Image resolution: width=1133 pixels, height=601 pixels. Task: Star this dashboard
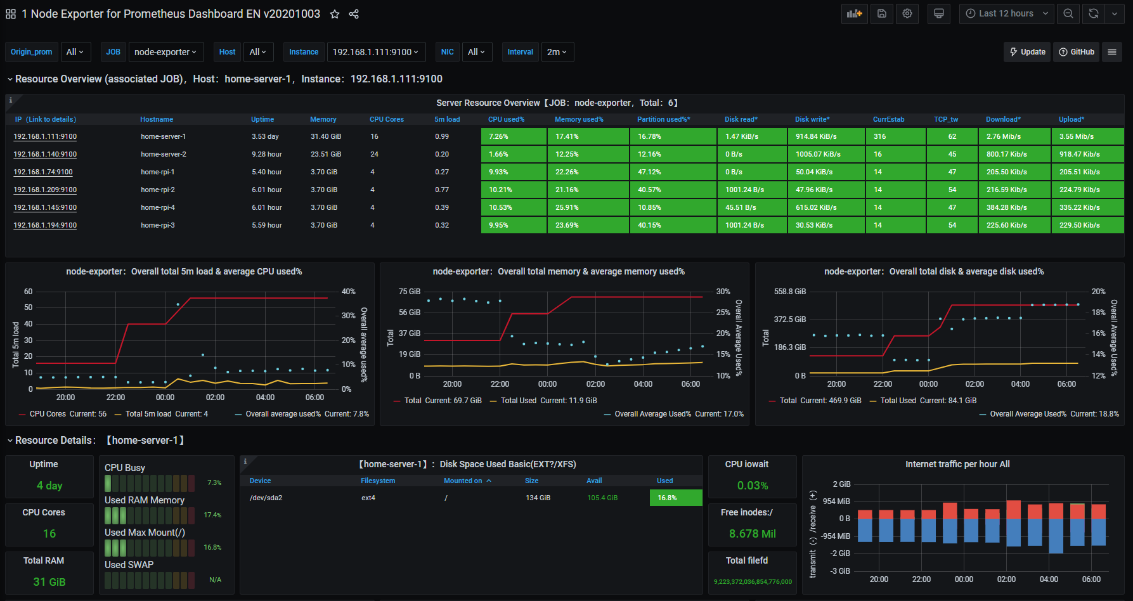click(334, 13)
